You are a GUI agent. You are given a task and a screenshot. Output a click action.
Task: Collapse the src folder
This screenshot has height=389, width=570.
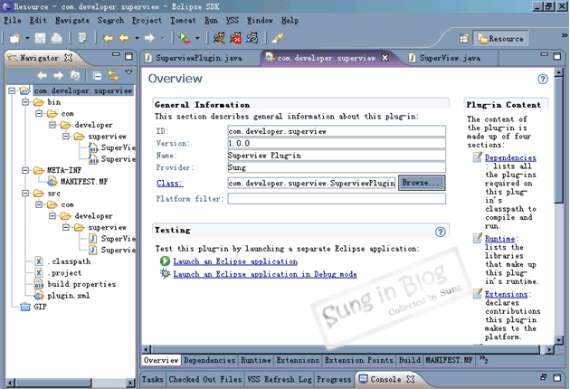pyautogui.click(x=25, y=193)
